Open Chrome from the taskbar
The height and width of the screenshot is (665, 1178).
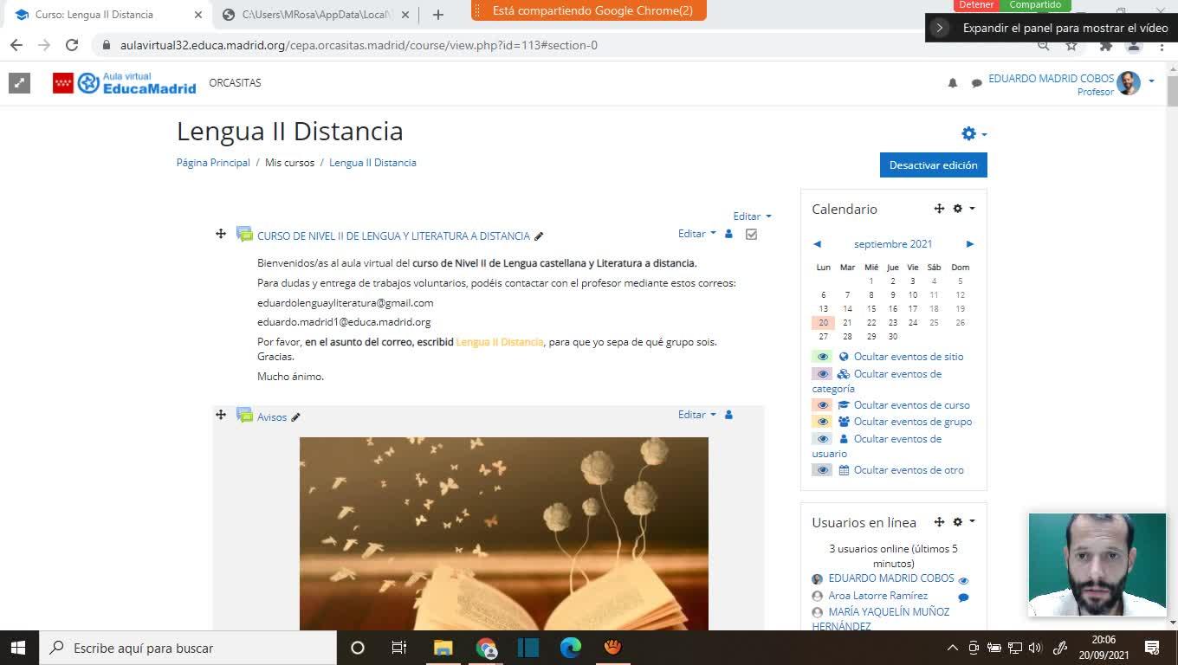coord(487,648)
